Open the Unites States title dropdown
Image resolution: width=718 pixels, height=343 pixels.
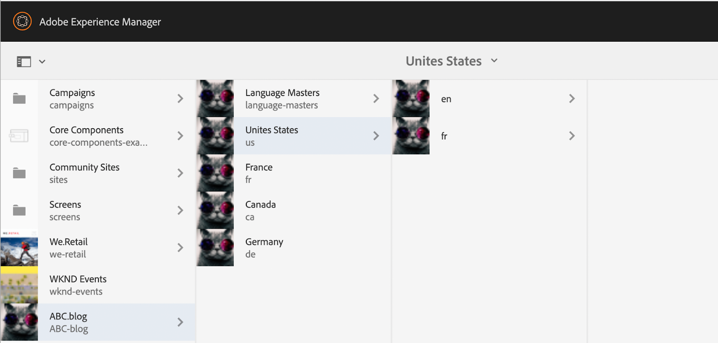coord(452,61)
